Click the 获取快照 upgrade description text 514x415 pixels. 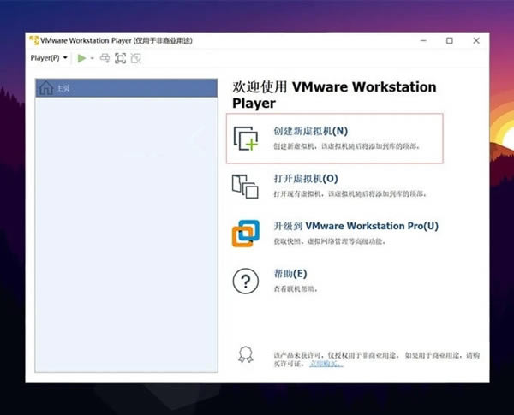pos(330,241)
